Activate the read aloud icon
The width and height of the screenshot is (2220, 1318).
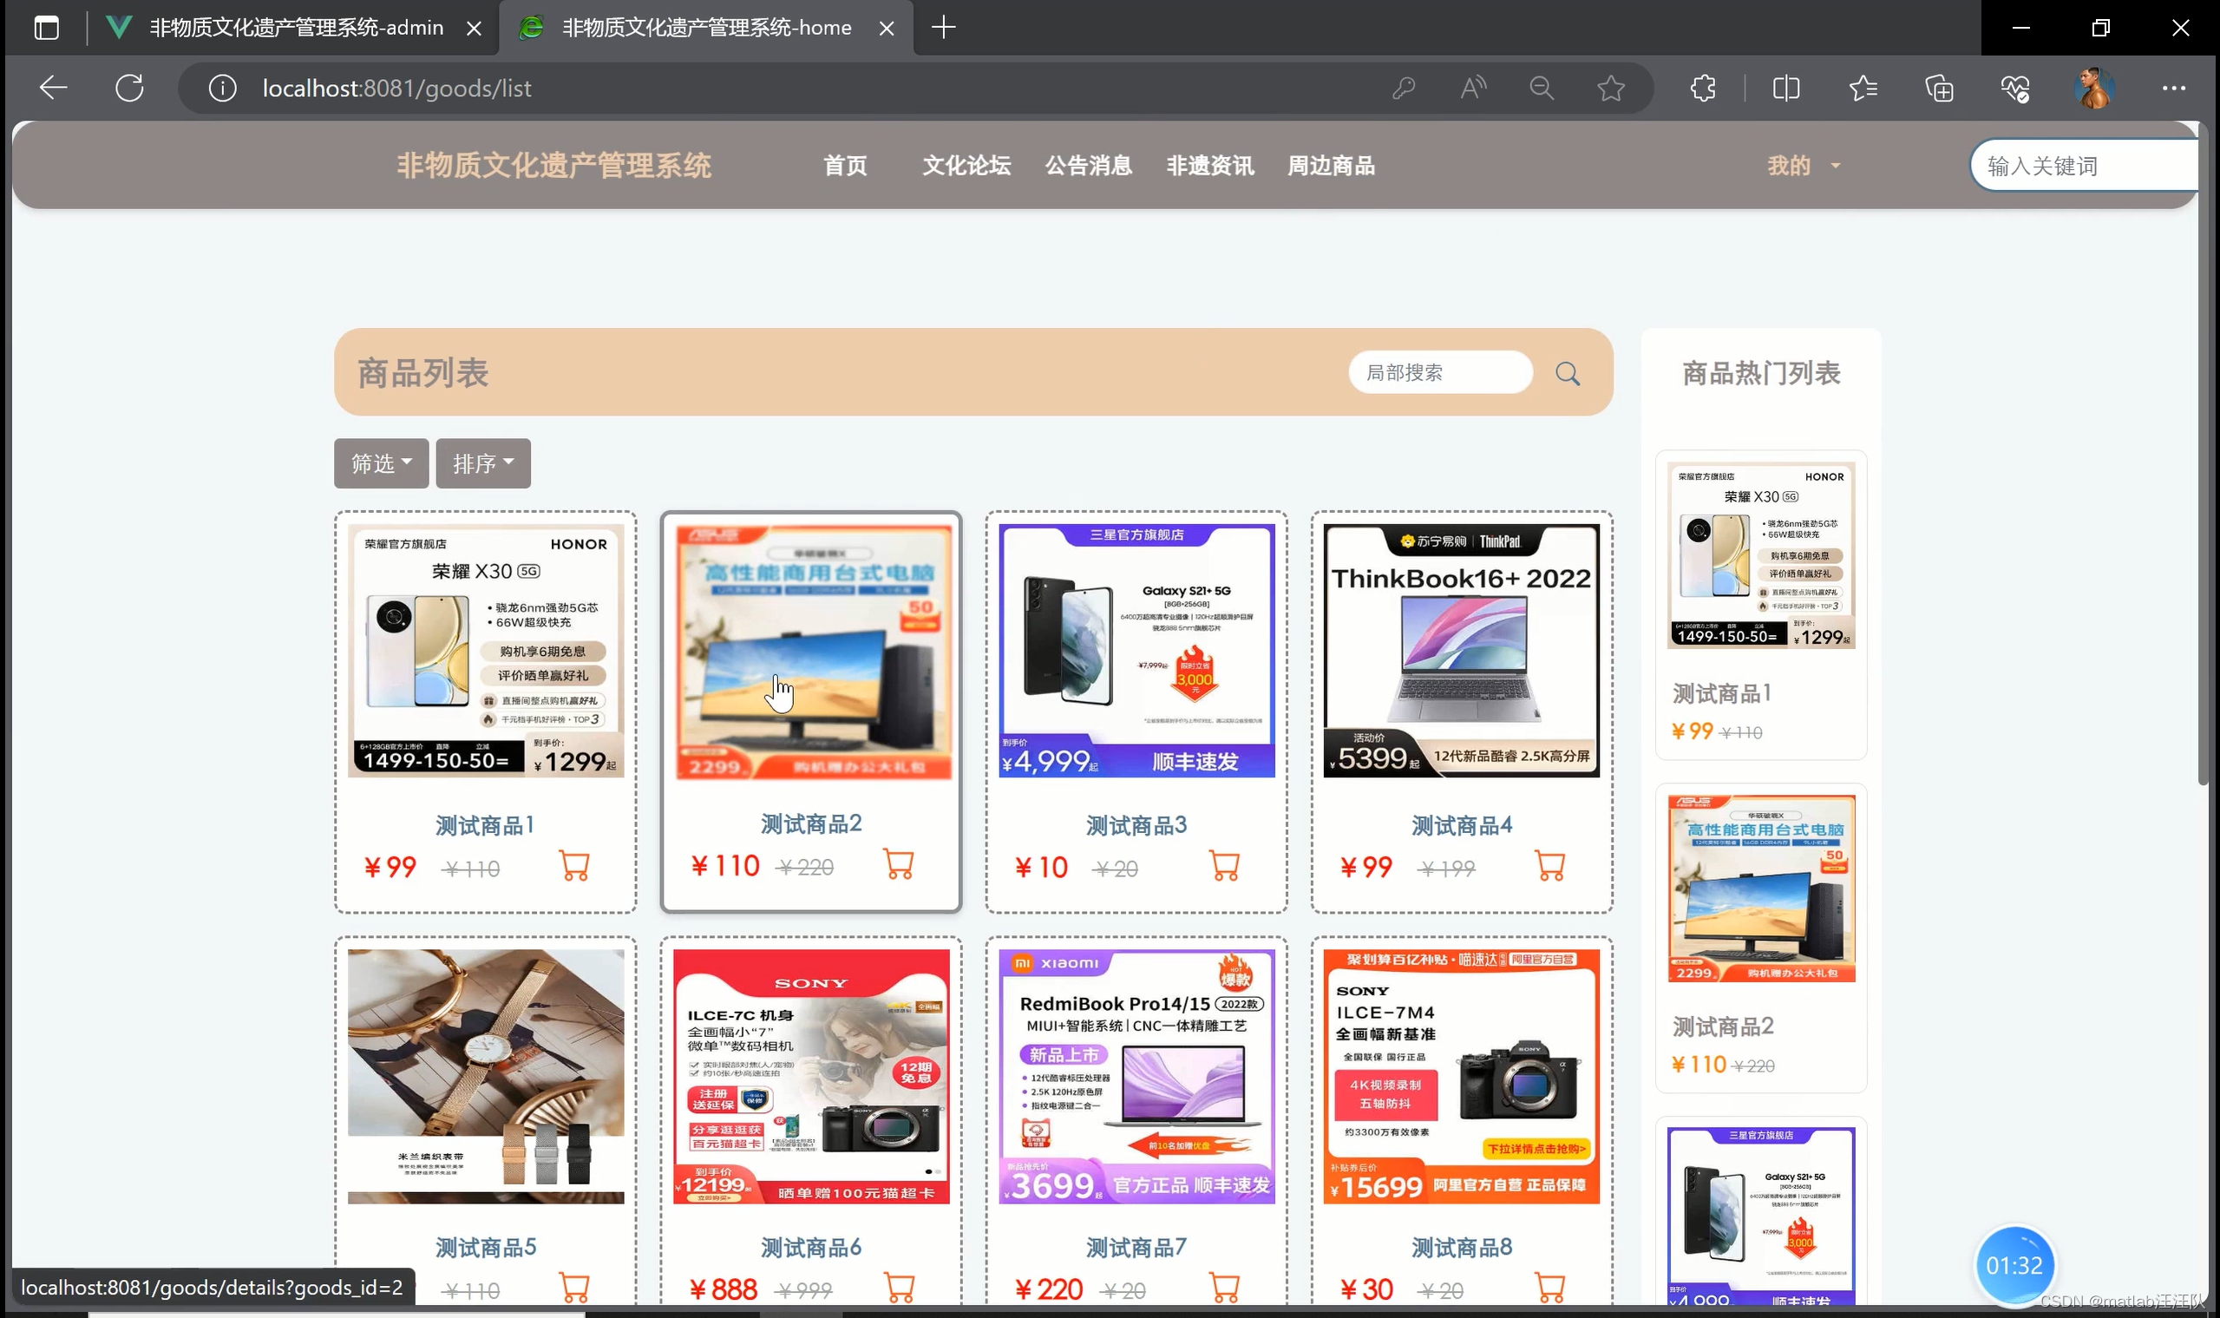pyautogui.click(x=1473, y=88)
